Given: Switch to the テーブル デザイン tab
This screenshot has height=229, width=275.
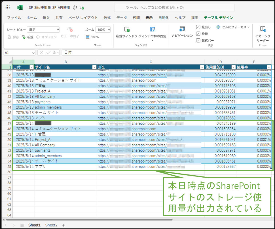Looking at the screenshot, I should click(219, 18).
